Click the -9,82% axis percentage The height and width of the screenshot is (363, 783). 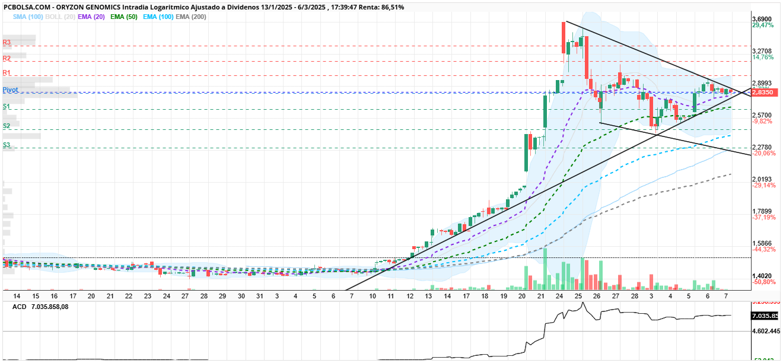coord(762,121)
